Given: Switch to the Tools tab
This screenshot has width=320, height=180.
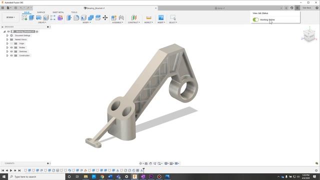Looking at the screenshot, I should click(x=74, y=12).
